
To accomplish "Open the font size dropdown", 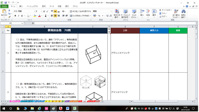I will 41,12.
